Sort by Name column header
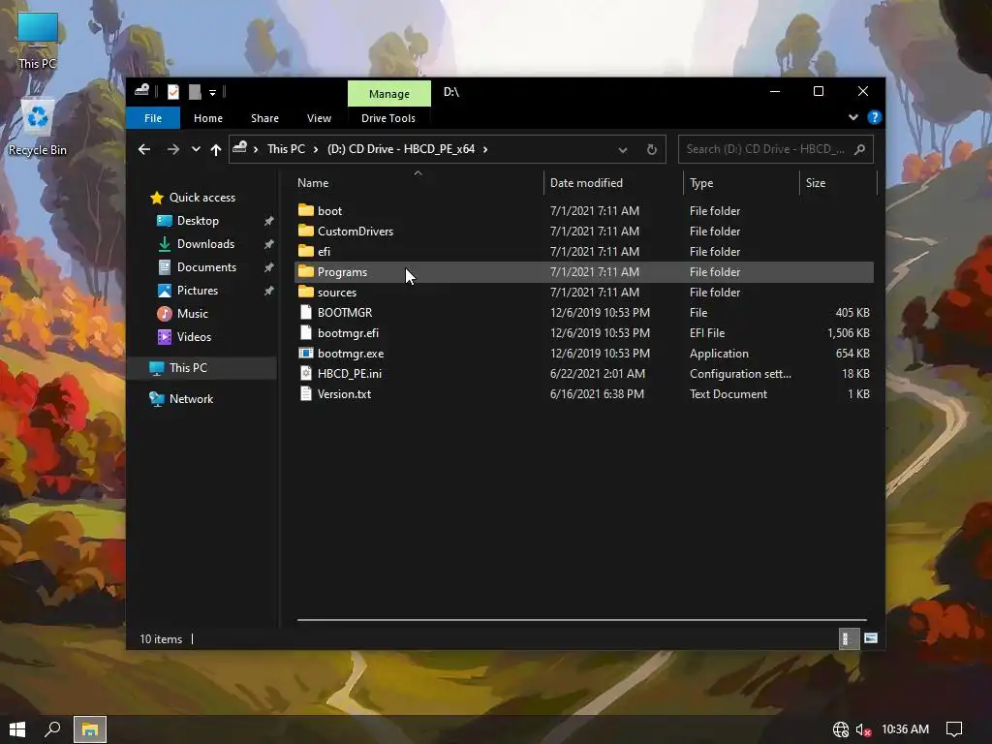The image size is (992, 744). [418, 183]
